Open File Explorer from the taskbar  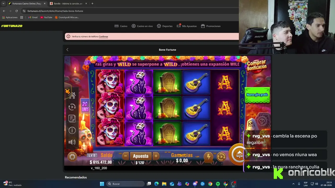coord(164,184)
